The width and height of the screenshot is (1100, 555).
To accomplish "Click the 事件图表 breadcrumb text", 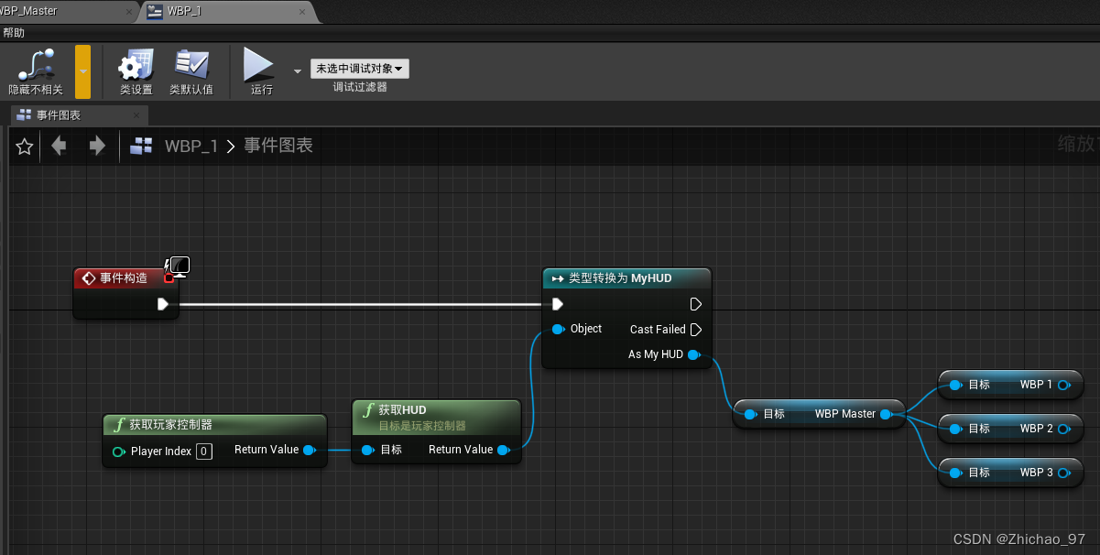I will pyautogui.click(x=278, y=146).
